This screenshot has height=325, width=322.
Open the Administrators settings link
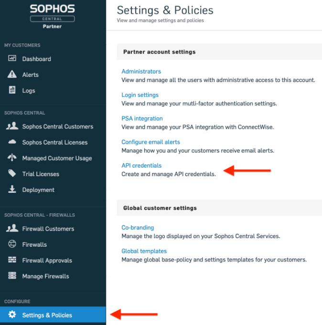point(141,72)
